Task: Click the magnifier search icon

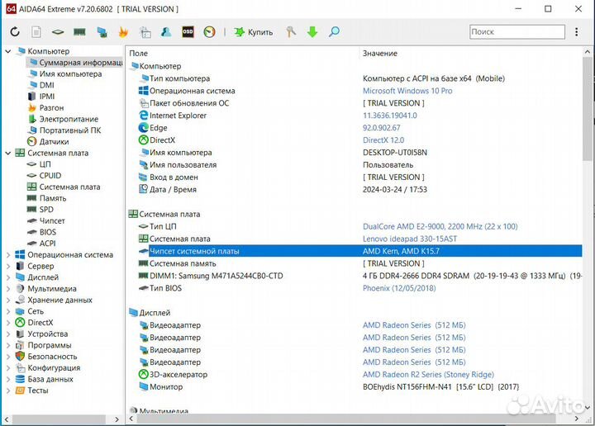Action: (x=334, y=32)
